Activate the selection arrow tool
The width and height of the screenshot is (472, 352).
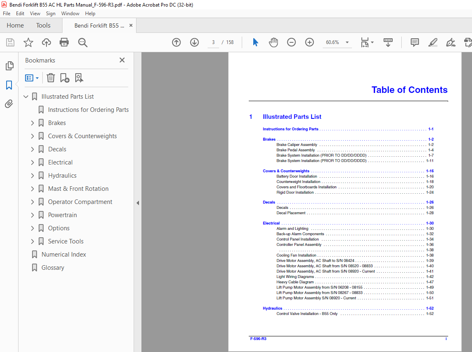[255, 42]
